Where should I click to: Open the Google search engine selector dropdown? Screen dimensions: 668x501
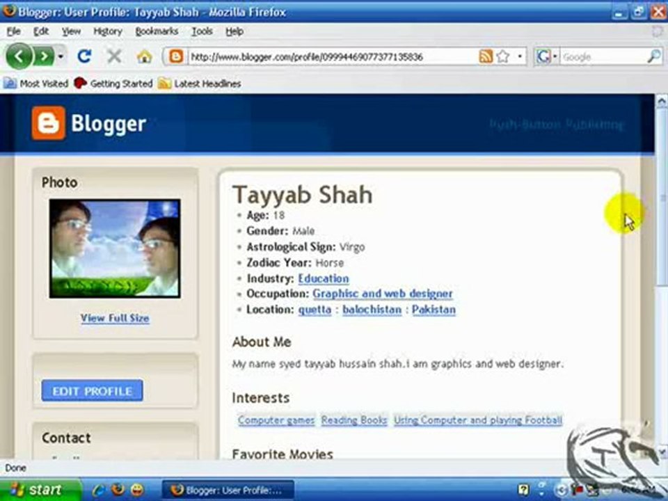[x=547, y=56]
